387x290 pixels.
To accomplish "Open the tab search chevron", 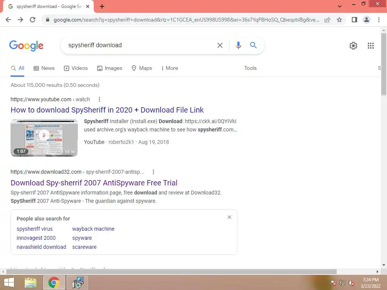I will [340, 6].
